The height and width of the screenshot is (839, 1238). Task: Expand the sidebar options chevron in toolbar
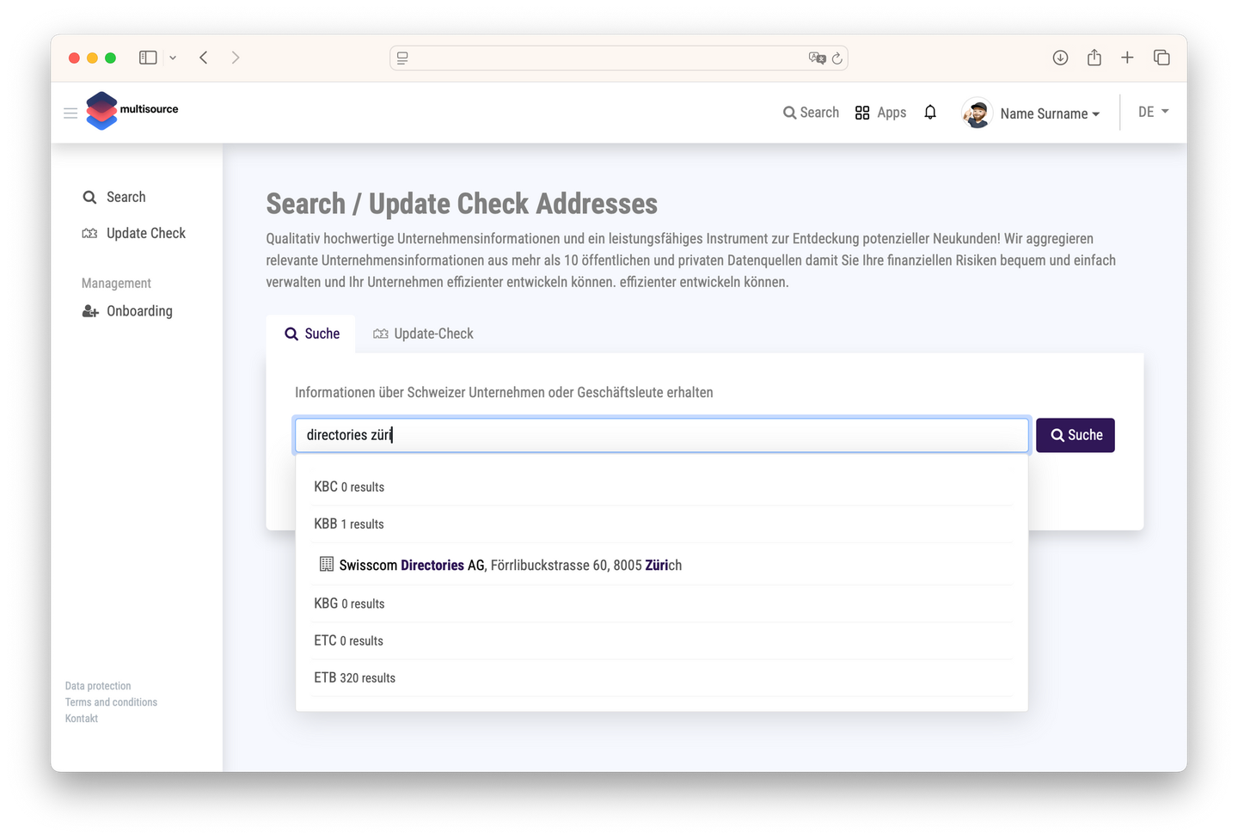pyautogui.click(x=173, y=58)
